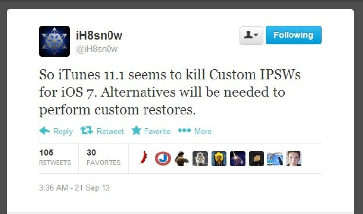Click the fighter figure avatar
Screen dimensions: 363x214
point(181,158)
